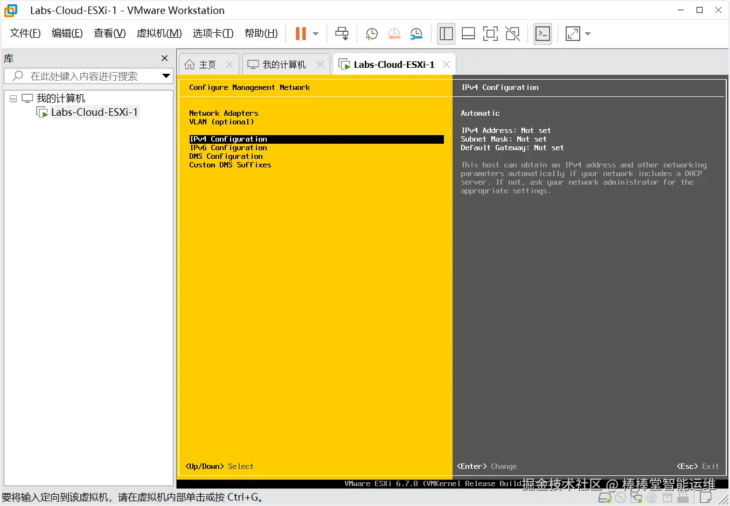Click the <Enter> Change hint
The image size is (730, 506).
point(487,466)
